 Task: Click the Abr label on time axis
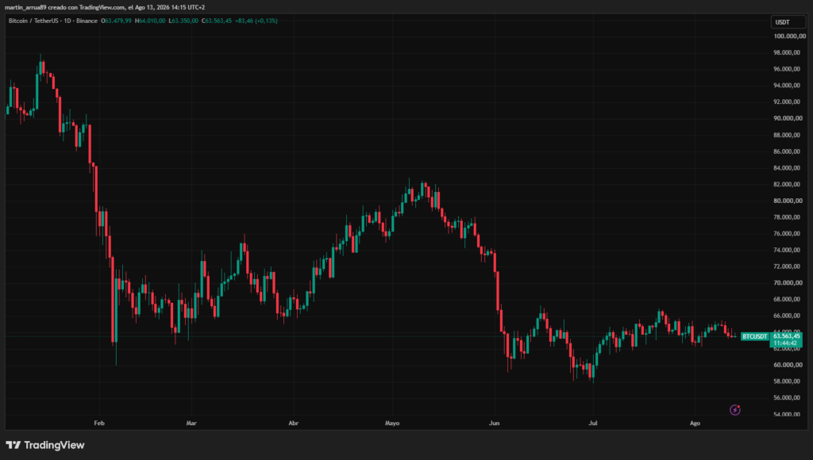pyautogui.click(x=294, y=424)
